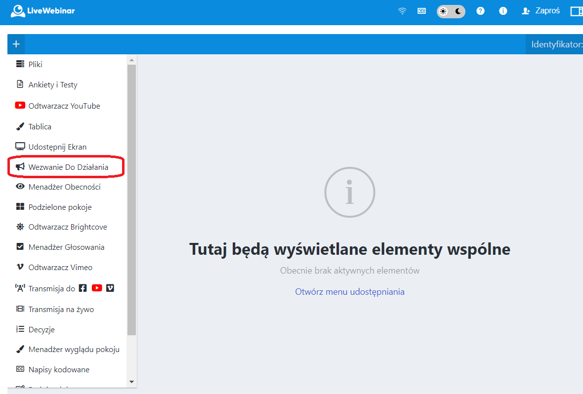Click the Zaproś invite button

click(x=541, y=11)
